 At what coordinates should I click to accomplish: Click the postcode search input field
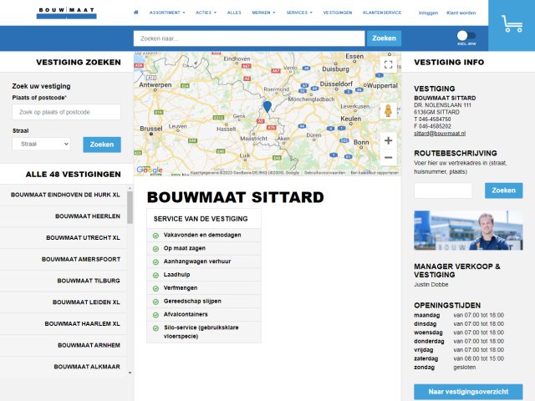(x=66, y=112)
